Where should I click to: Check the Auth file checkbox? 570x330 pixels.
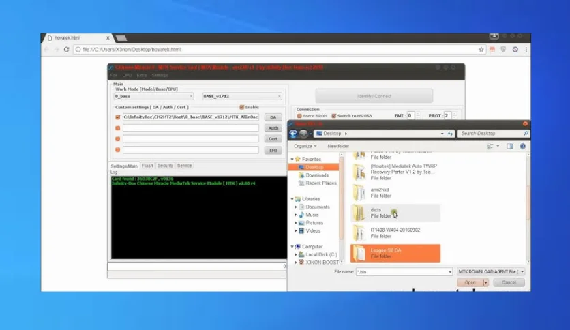(x=117, y=128)
